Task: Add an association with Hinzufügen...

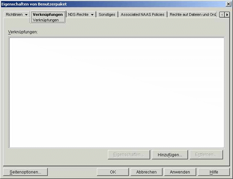Action: click(x=170, y=155)
